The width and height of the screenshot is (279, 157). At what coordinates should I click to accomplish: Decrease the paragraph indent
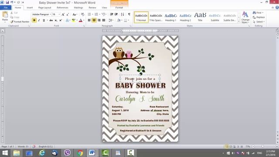[112, 14]
